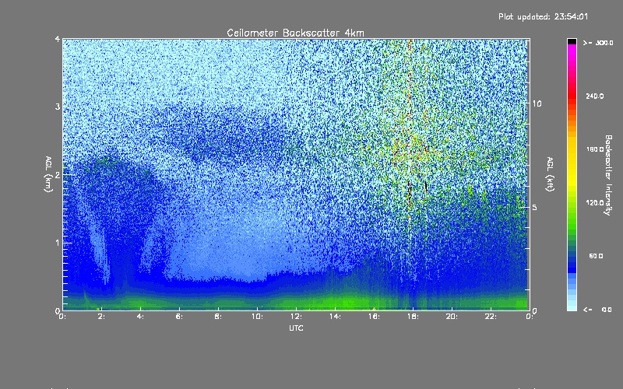Click the 1 tick on the AGL (km) axis
623x389 pixels.
(58, 243)
